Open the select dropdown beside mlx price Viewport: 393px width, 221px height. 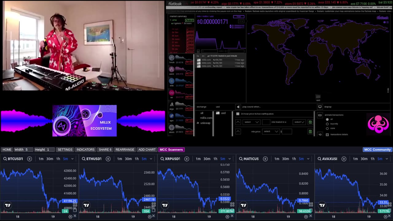271,131
